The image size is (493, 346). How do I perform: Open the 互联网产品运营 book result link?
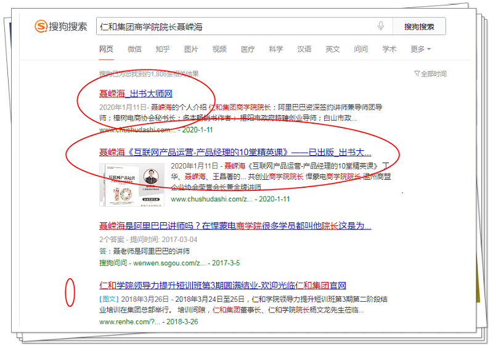click(x=235, y=152)
